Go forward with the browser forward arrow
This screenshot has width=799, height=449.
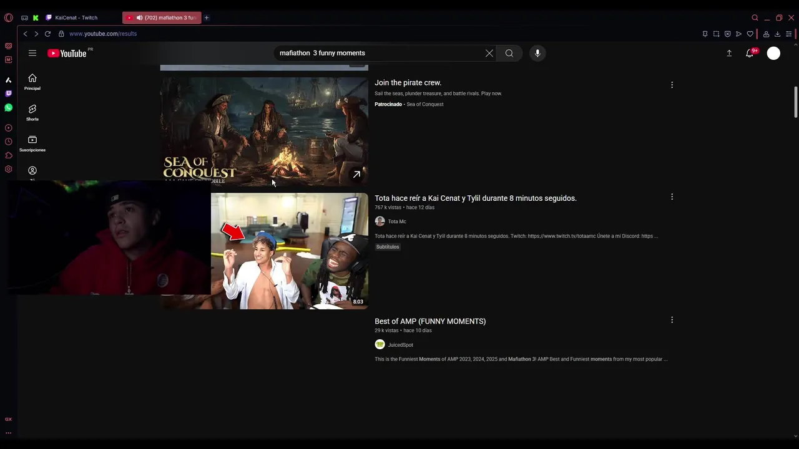click(36, 34)
